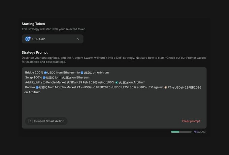Click the USDC icon after 'Swap 100%'
This screenshot has height=155, width=229.
point(44,77)
